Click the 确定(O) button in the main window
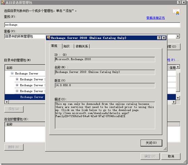The image size is (188, 165). click(150, 156)
